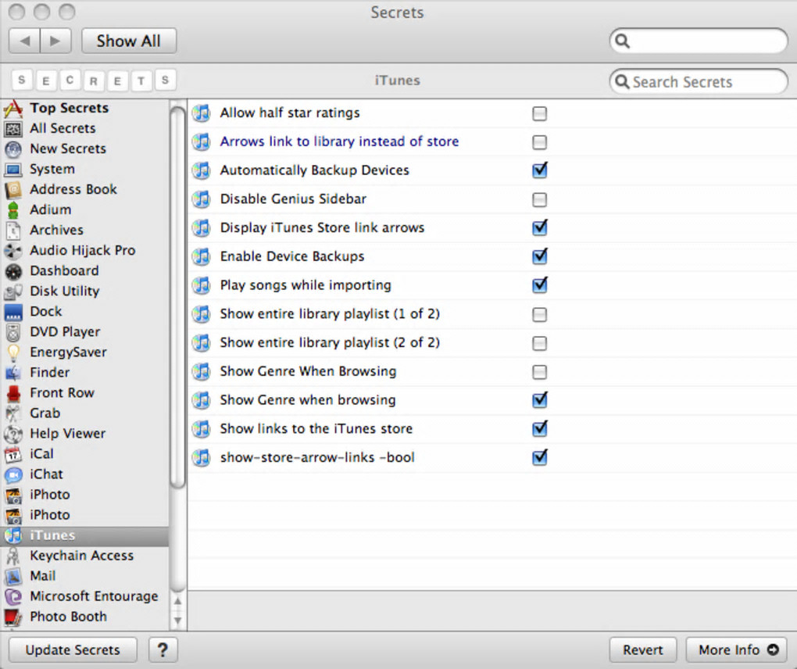Toggle the Enable Device Backups checkbox

pyautogui.click(x=539, y=256)
